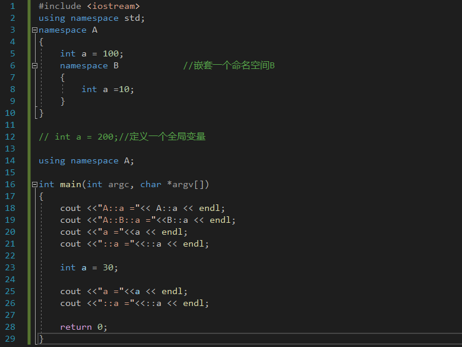This screenshot has width=462, height=347.
Task: Click the 'return 0;' statement
Action: (84, 327)
